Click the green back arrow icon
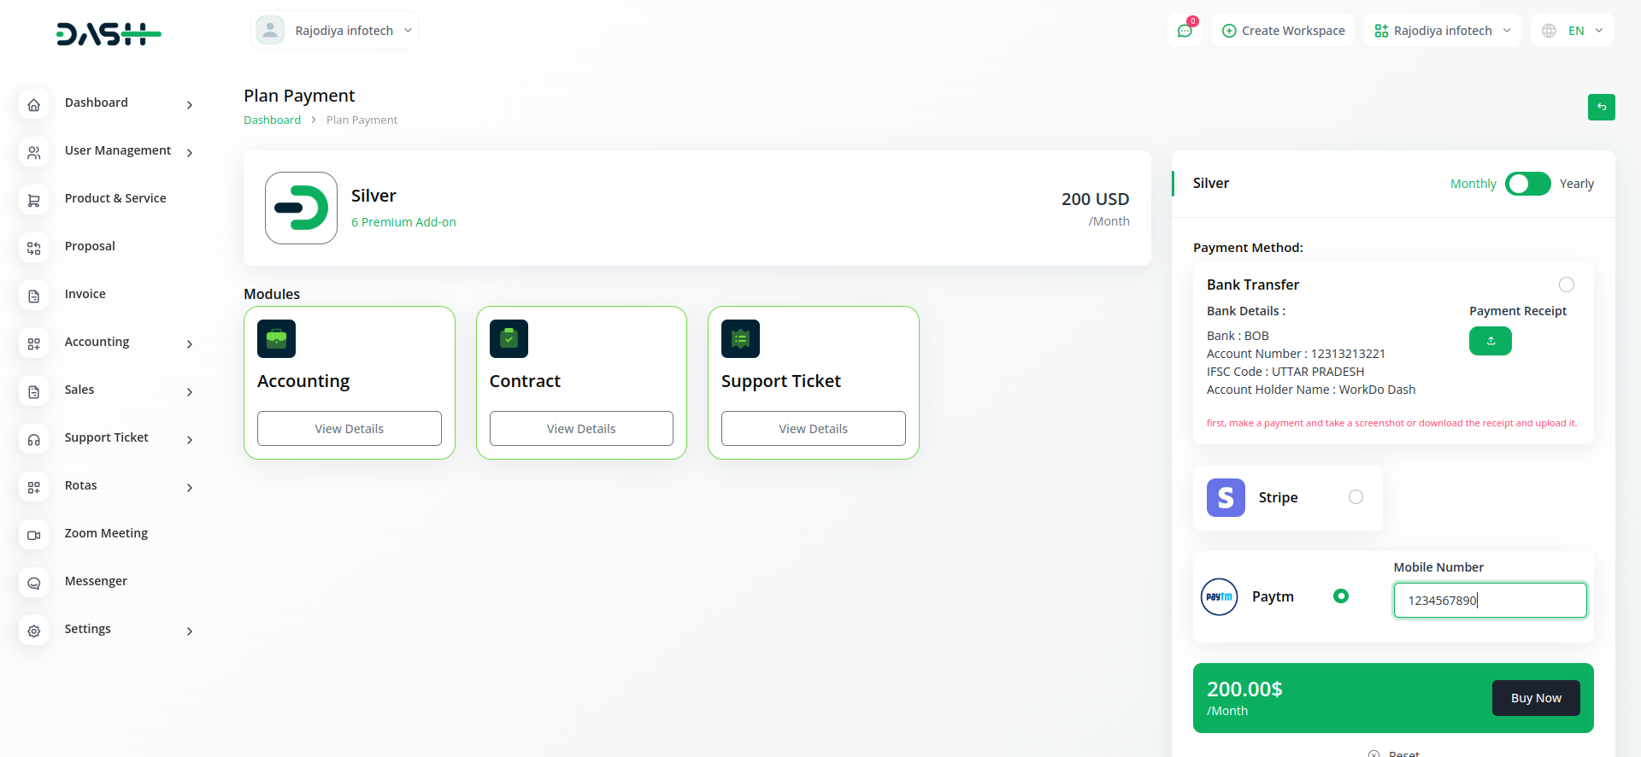Viewport: 1641px width, 757px height. point(1601,107)
